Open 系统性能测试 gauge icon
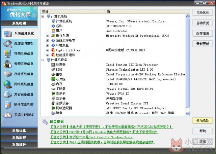Viewport: 216px width, 154px height. coord(8,115)
